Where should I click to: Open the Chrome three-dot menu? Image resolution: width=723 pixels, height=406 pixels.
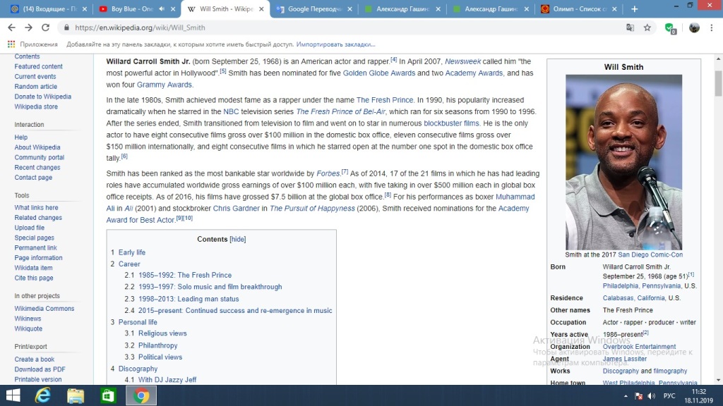click(712, 27)
